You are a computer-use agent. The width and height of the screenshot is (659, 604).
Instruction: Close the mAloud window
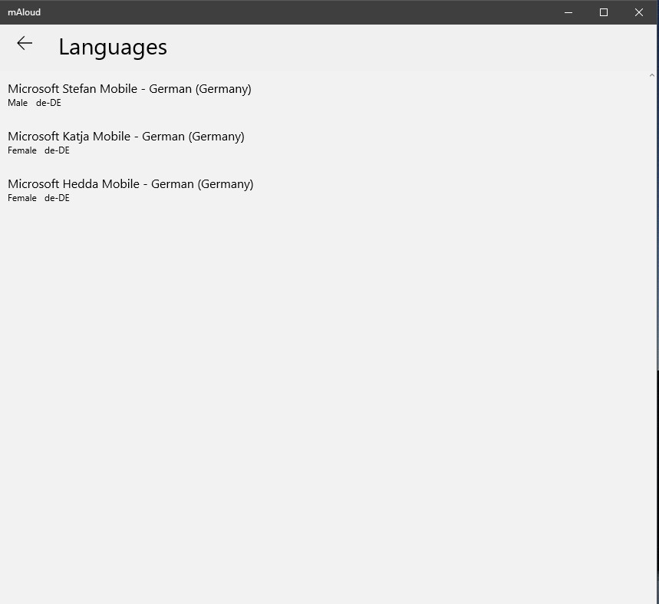[639, 12]
